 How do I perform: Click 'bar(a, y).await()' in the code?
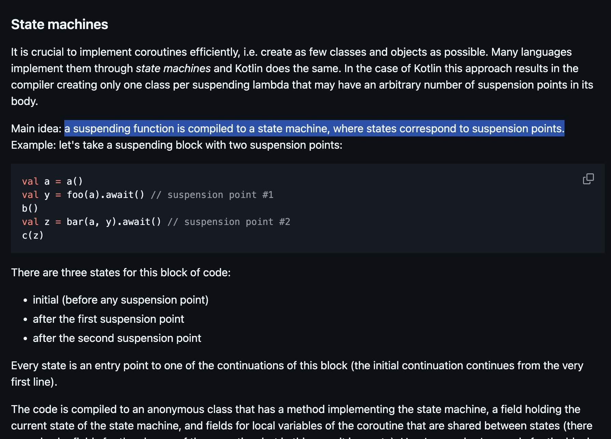coord(114,222)
